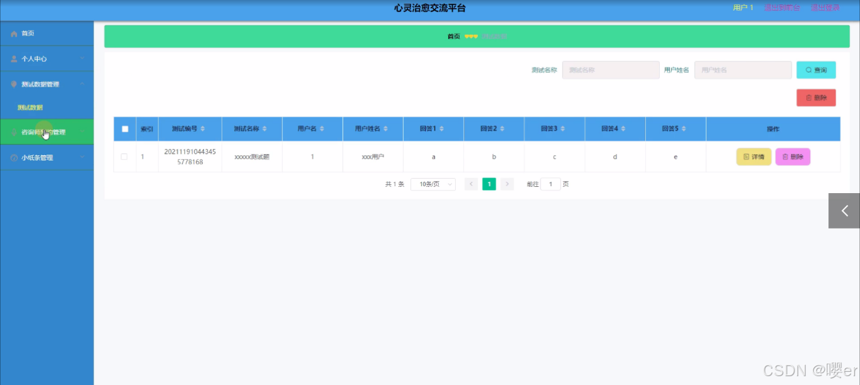Sort by 回答2 using its sort arrows
This screenshot has width=860, height=385.
click(x=503, y=129)
